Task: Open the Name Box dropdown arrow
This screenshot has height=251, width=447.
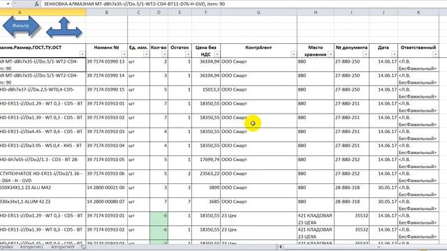Action: point(8,4)
